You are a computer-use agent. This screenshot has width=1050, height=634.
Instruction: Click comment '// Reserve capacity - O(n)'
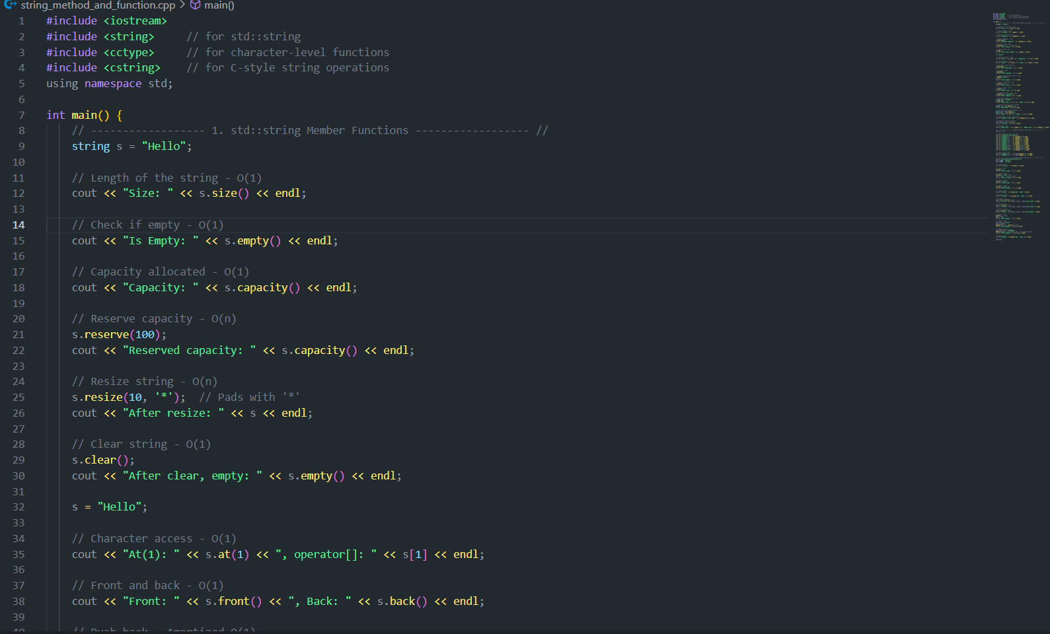(x=154, y=319)
